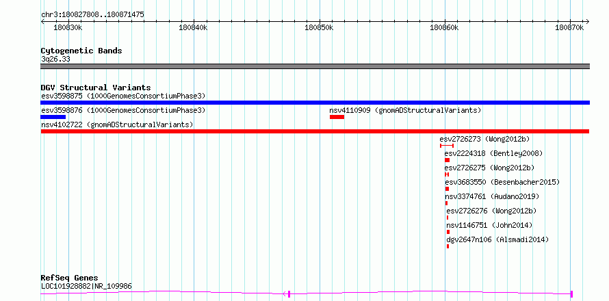Select the 3q26.33 band label
609x301 pixels.
(x=55, y=59)
